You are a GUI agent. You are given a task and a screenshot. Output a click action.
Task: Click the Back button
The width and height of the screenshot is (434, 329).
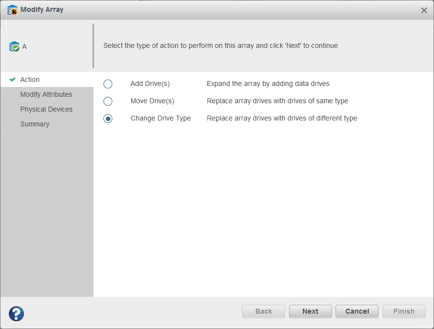click(263, 311)
